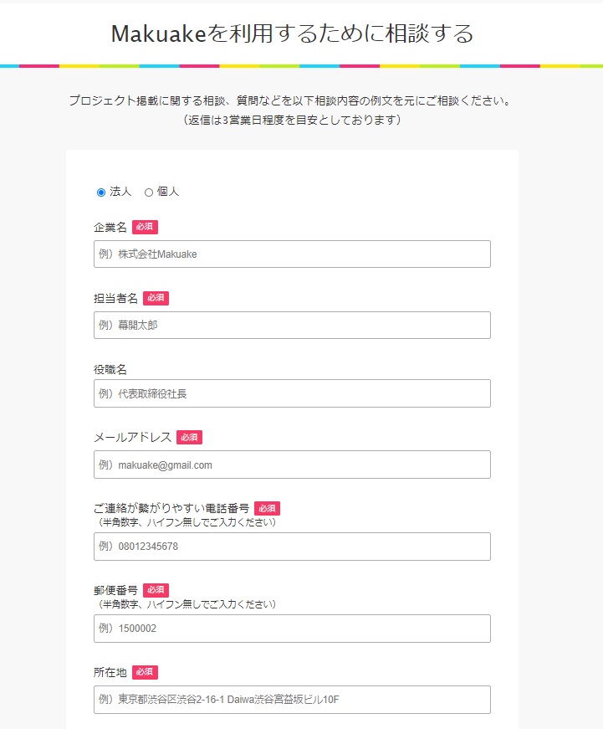Focus the 担当者名 text field
603x729 pixels.
point(292,325)
